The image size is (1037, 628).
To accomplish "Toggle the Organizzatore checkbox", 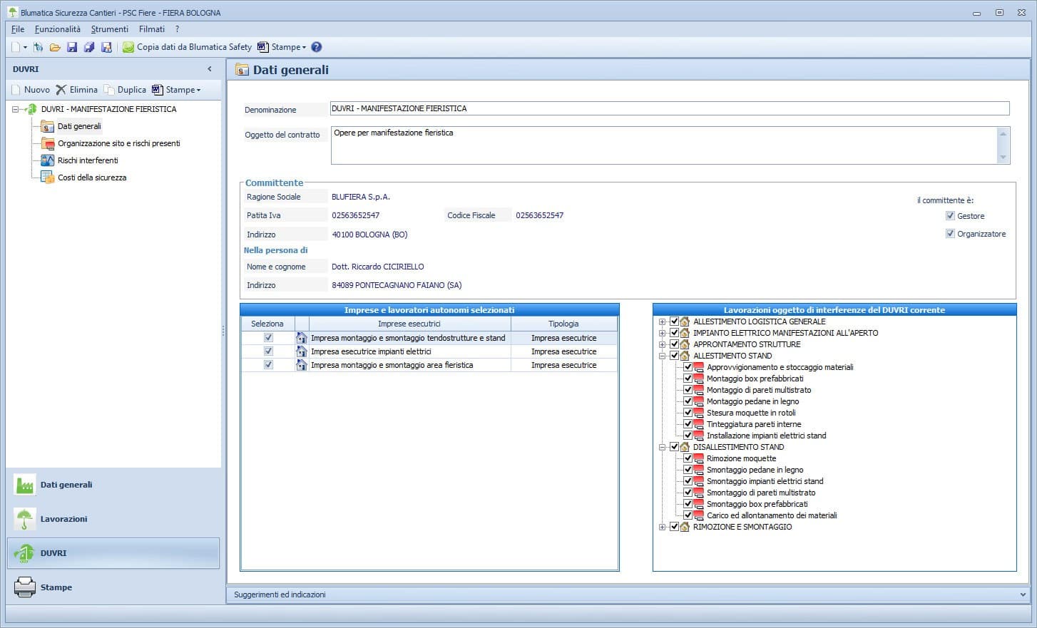I will (x=950, y=234).
